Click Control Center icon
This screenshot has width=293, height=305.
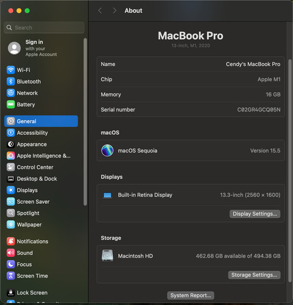coord(11,167)
